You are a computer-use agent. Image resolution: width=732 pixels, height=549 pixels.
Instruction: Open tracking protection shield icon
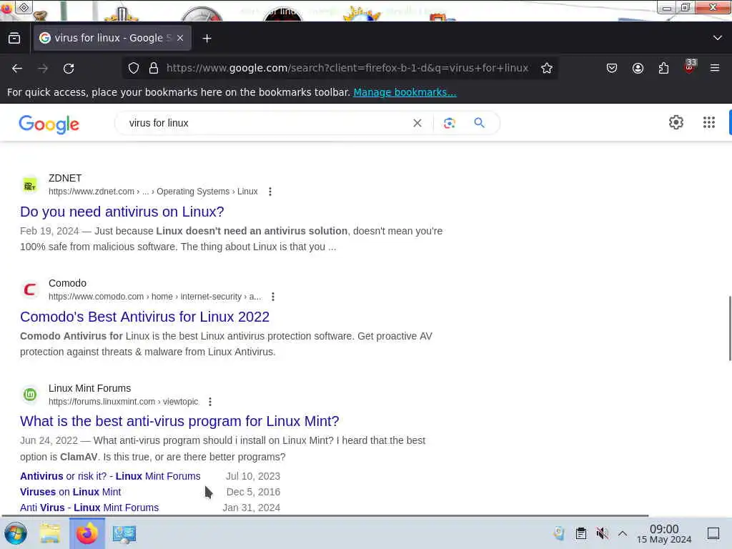click(x=134, y=68)
